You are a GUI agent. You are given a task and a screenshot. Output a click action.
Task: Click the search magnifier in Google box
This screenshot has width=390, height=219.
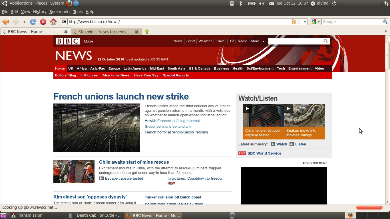click(385, 22)
